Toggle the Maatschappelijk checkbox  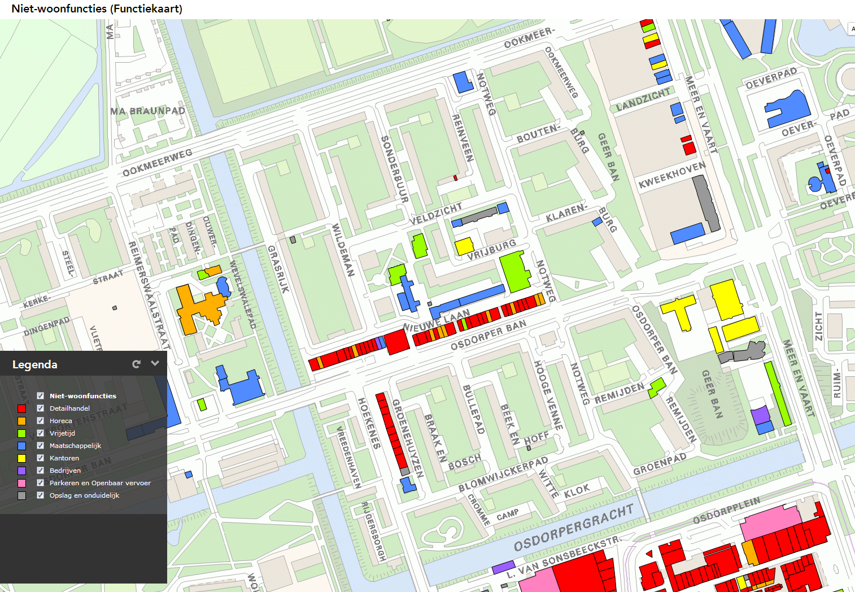[40, 446]
